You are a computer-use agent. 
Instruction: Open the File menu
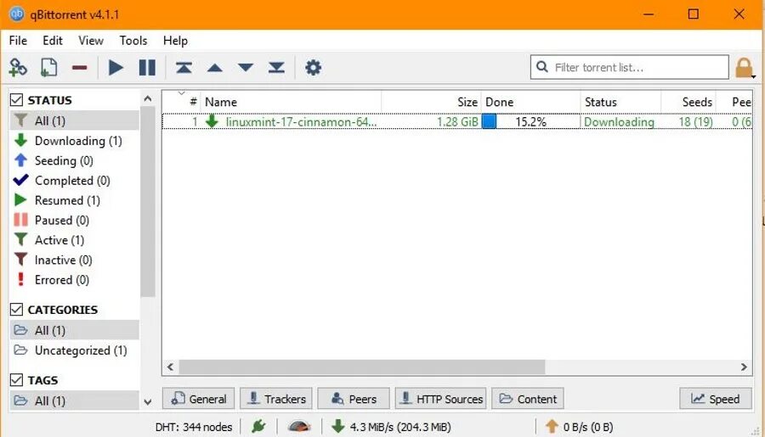tap(18, 41)
